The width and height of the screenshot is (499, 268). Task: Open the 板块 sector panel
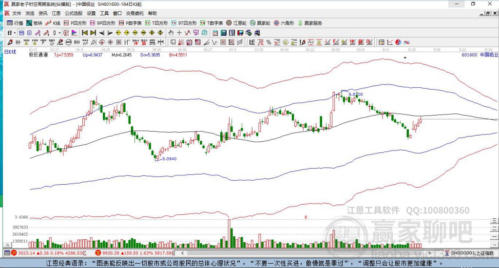[35, 23]
